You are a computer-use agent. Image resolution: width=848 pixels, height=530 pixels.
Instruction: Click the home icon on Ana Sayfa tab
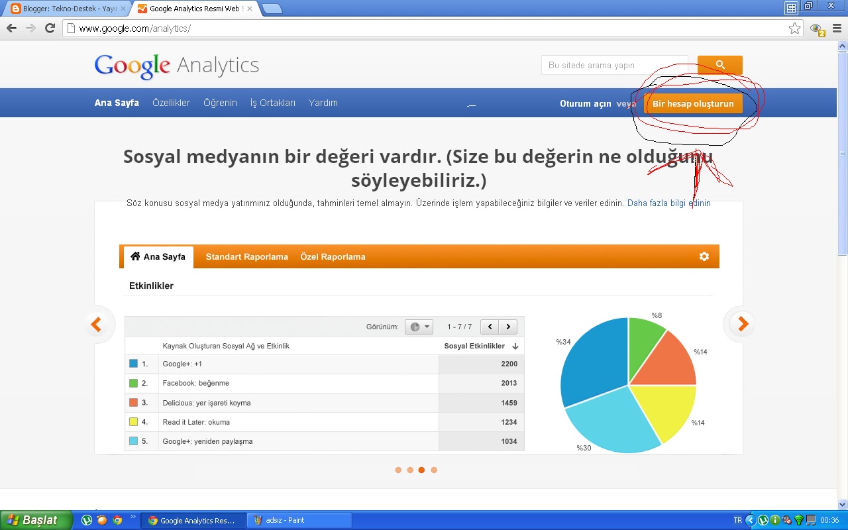(135, 256)
